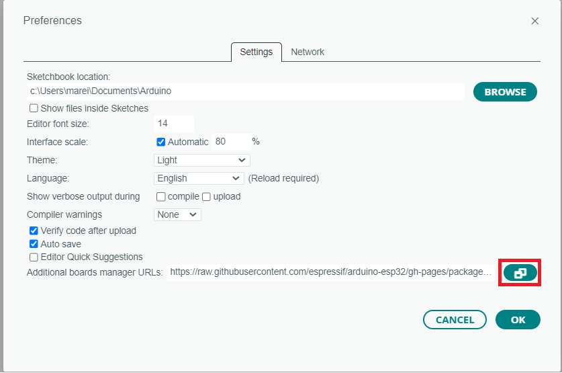The height and width of the screenshot is (373, 562).
Task: Open the additional boards URLs editor window icon
Action: 520,274
